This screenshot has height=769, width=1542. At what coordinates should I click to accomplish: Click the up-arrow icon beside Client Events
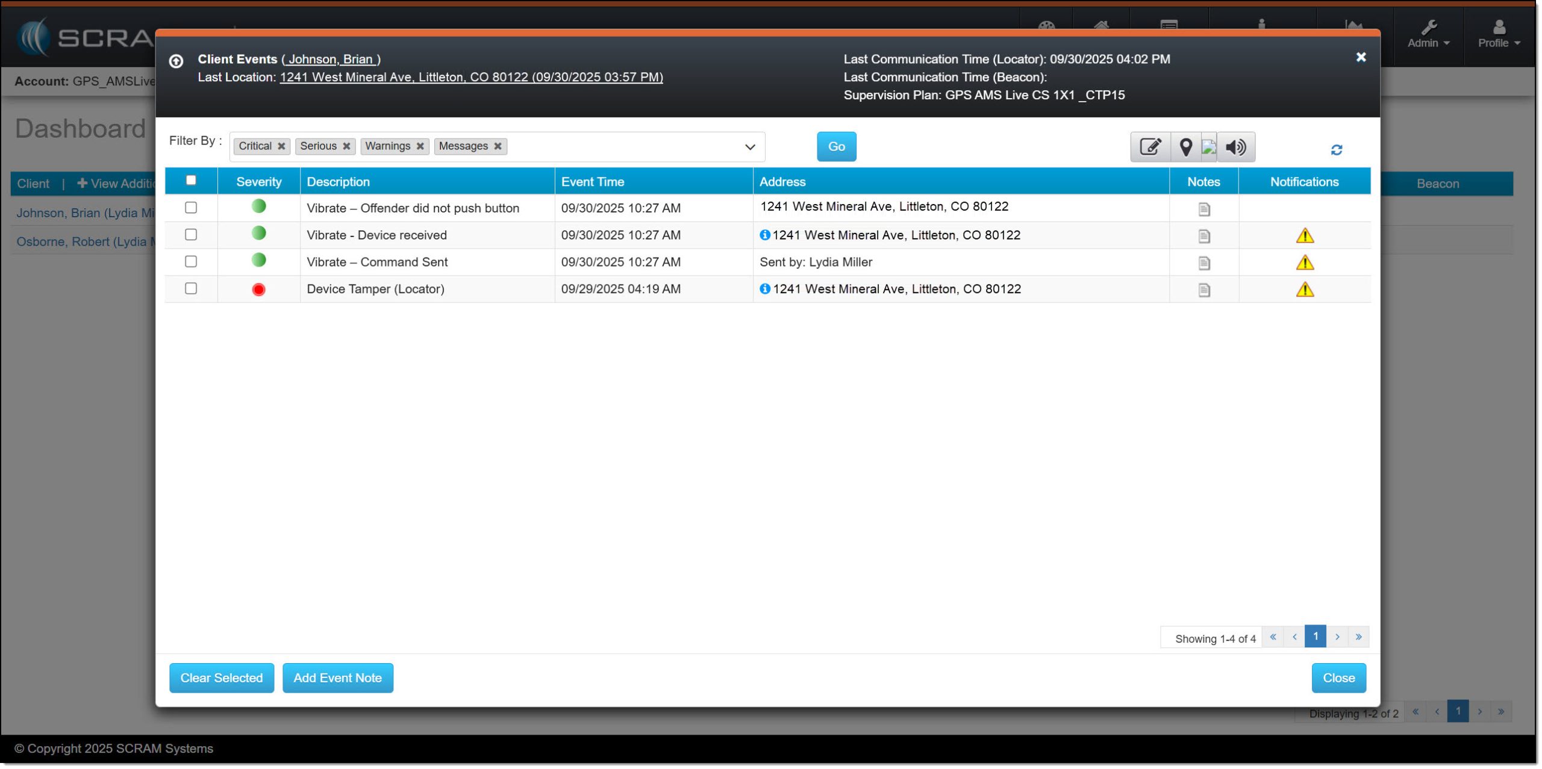point(176,61)
